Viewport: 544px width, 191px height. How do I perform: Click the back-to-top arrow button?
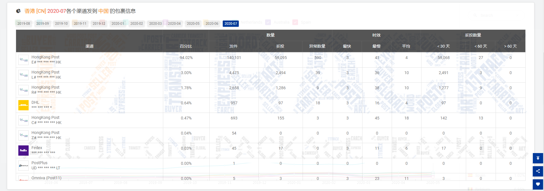pyautogui.click(x=538, y=158)
